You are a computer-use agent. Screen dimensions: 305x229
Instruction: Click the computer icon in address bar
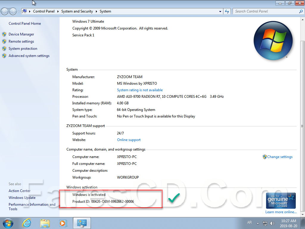24,11
